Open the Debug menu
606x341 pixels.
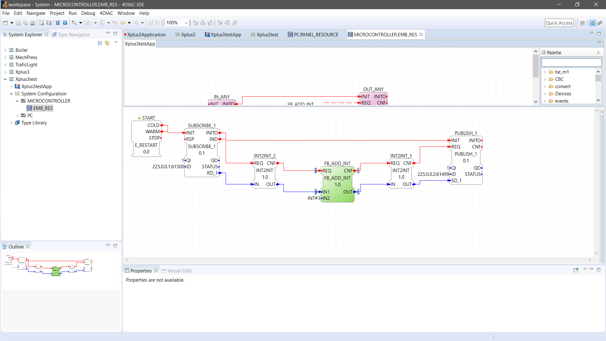[x=88, y=13]
